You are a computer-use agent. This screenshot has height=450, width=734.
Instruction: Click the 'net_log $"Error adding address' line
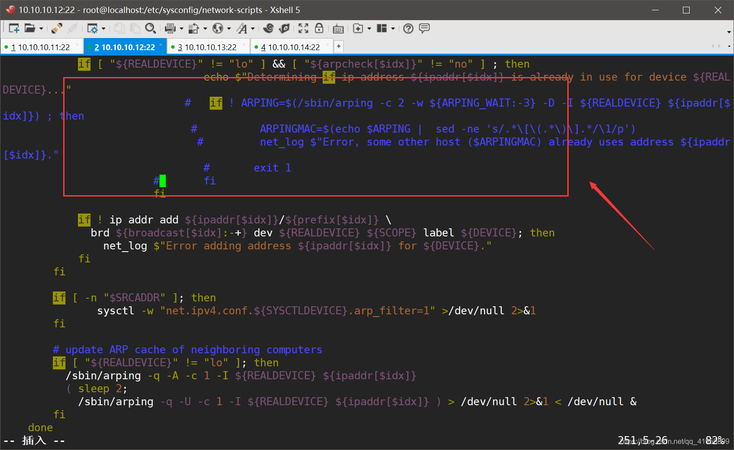(x=297, y=246)
